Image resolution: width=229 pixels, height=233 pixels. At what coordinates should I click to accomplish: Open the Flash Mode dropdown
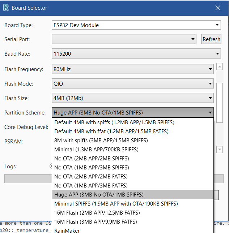click(210, 84)
